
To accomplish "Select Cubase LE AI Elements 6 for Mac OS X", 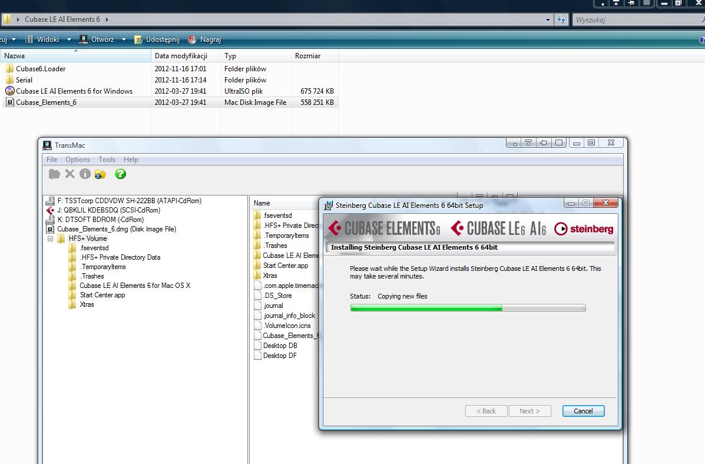I will [x=135, y=286].
